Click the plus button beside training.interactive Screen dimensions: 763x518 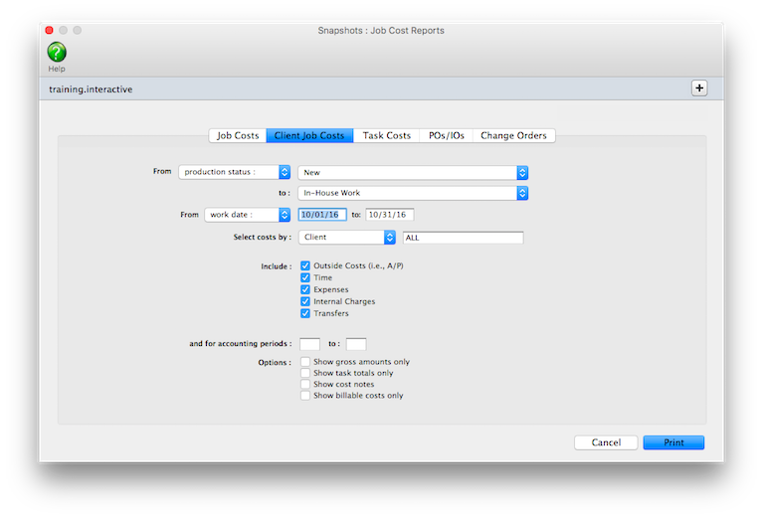point(699,88)
